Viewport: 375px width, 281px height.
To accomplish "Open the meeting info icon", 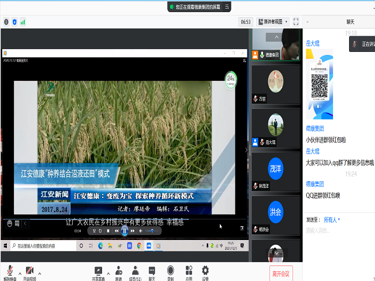I will (6, 22).
